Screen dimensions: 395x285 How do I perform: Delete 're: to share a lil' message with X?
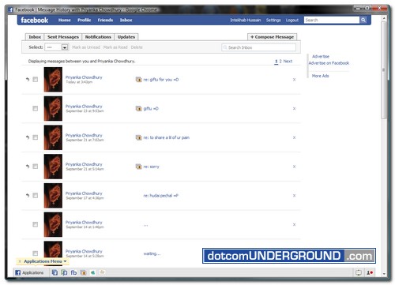tap(294, 137)
